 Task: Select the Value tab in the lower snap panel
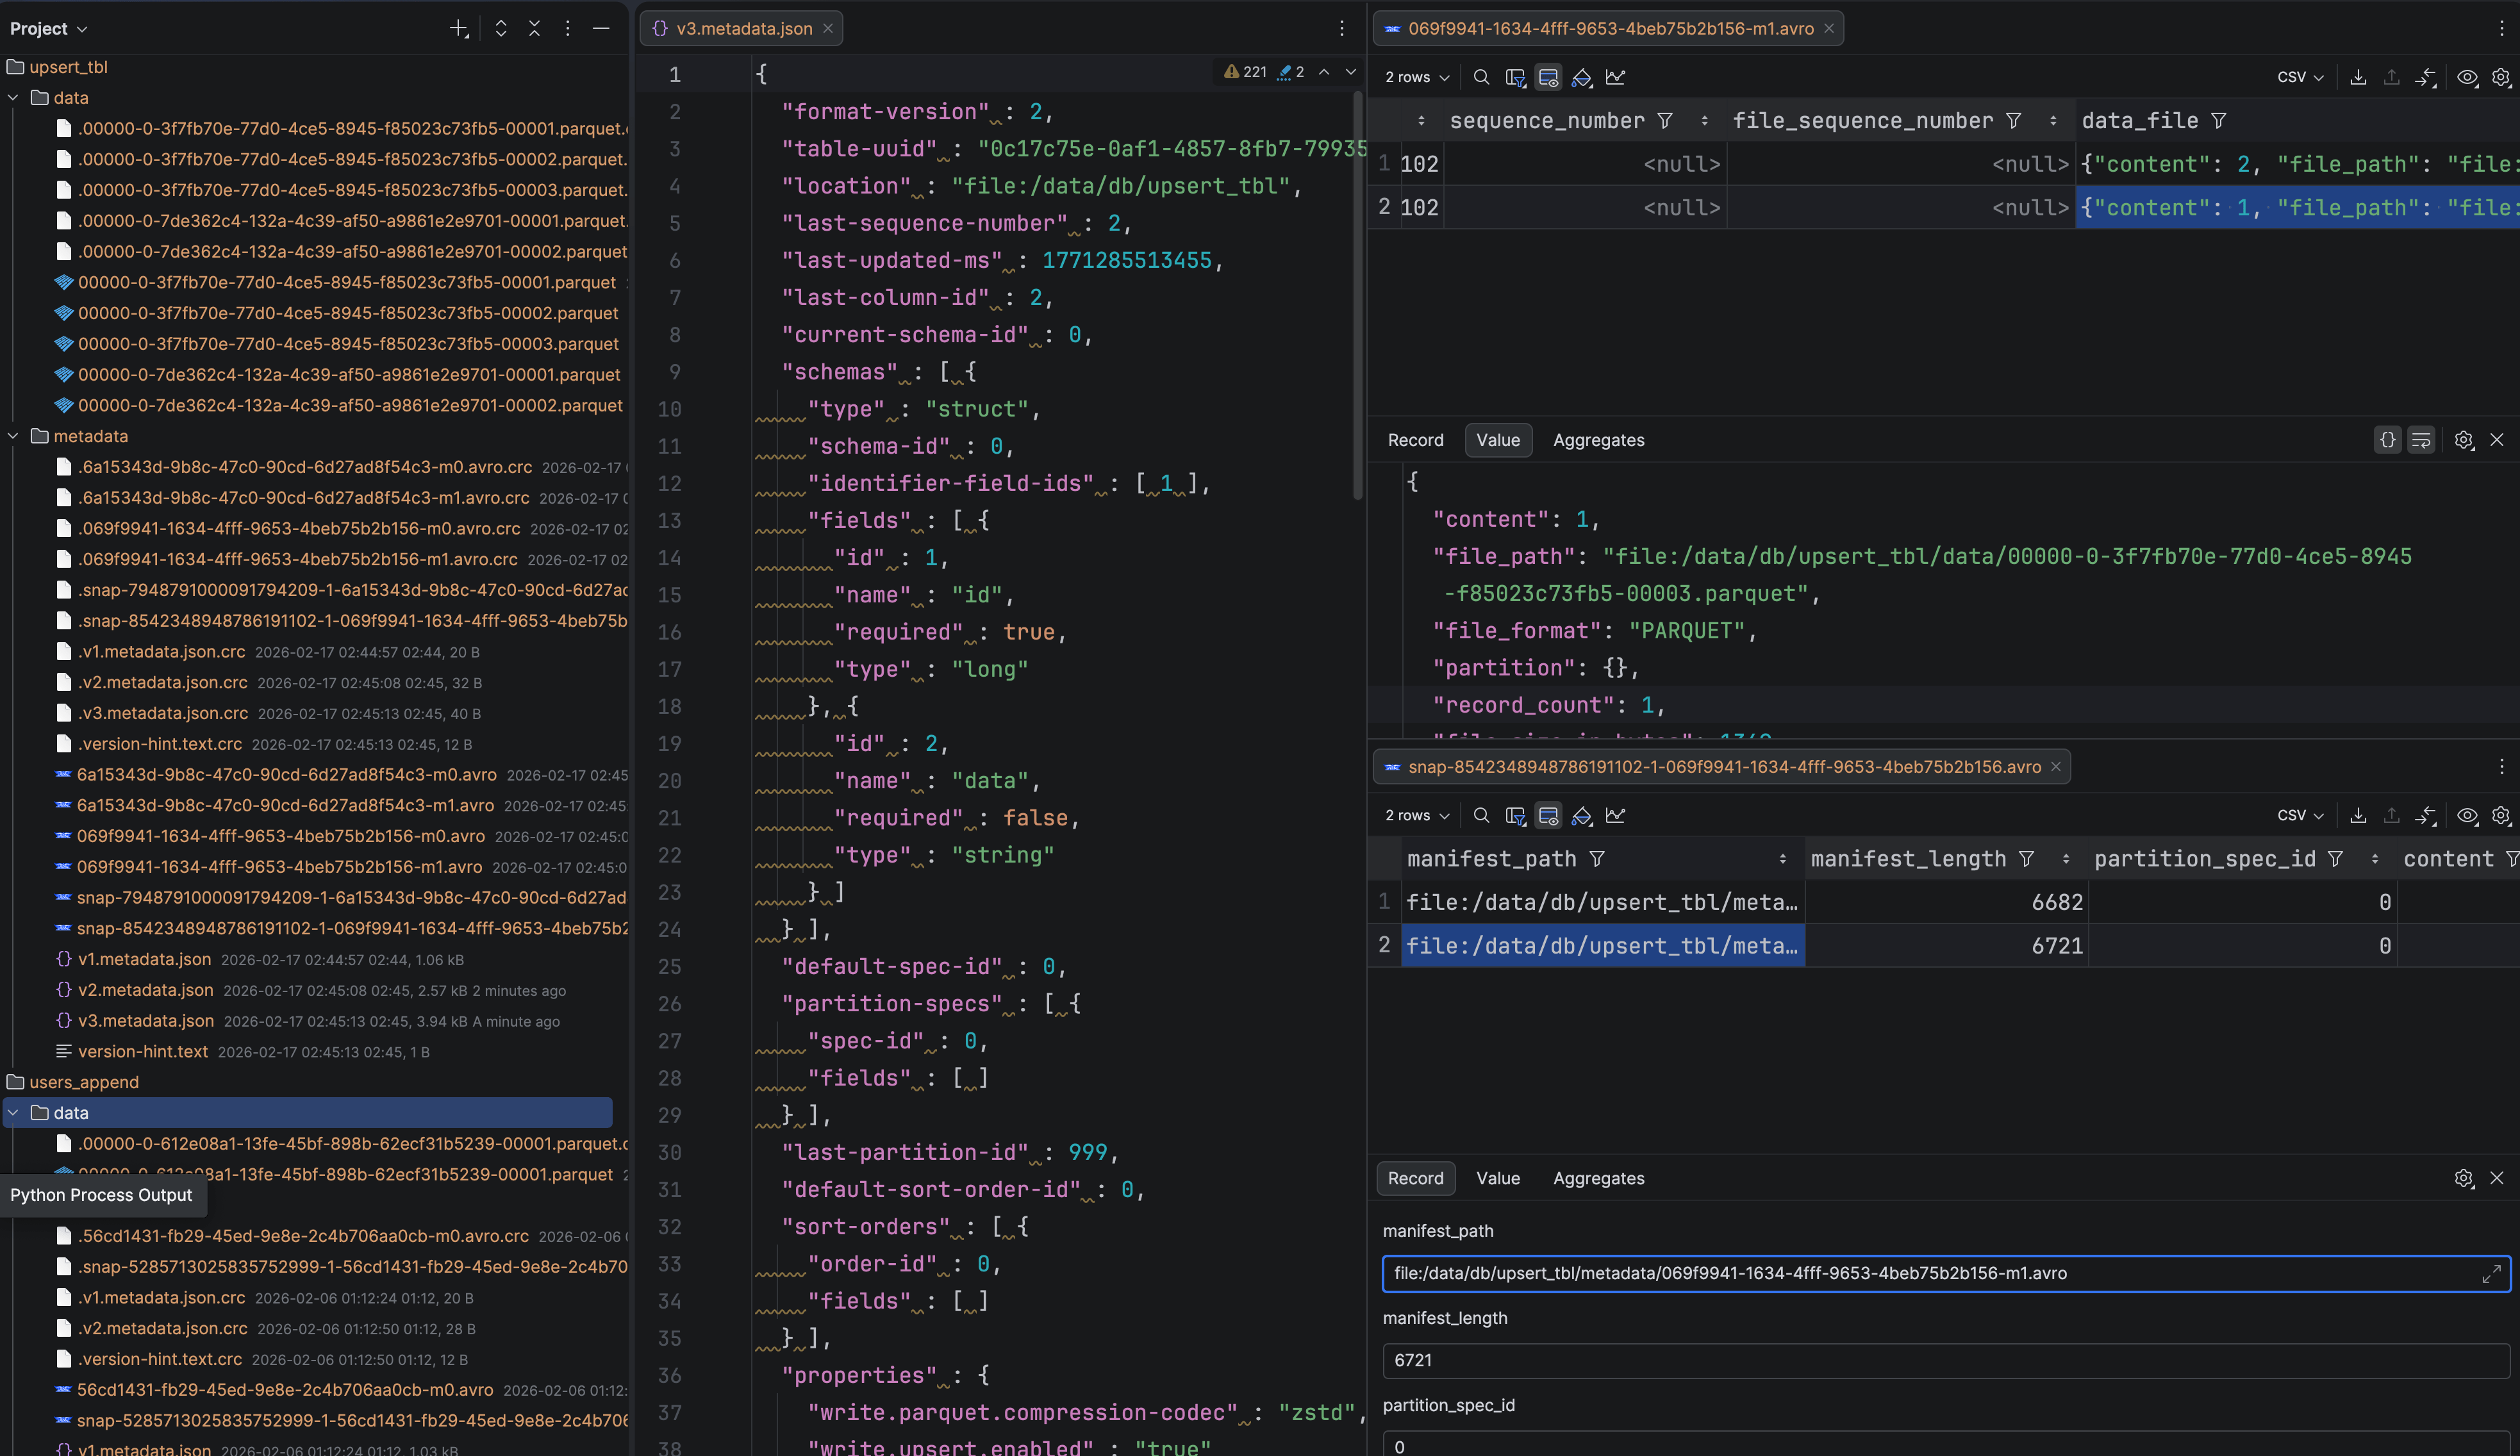coord(1497,1178)
